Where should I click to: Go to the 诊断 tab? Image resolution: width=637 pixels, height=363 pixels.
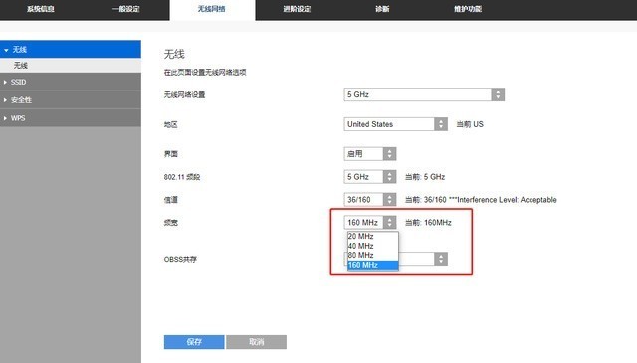coord(382,9)
